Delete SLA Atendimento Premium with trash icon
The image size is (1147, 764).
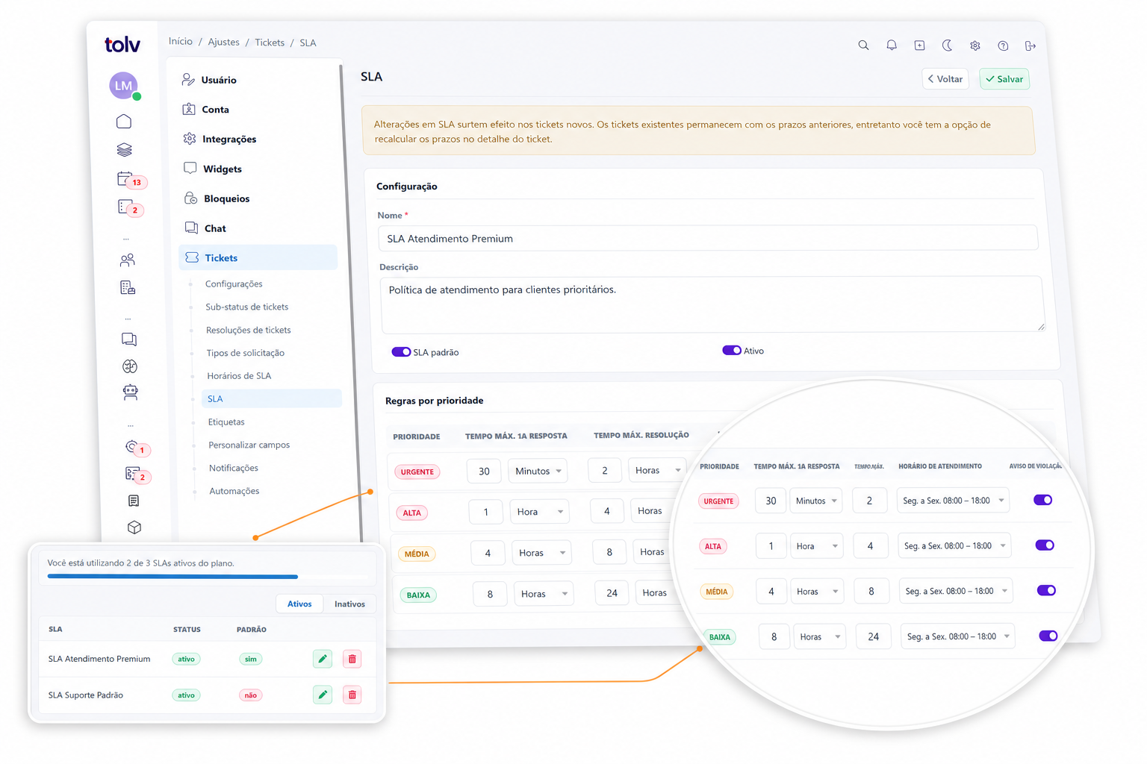[x=352, y=659]
